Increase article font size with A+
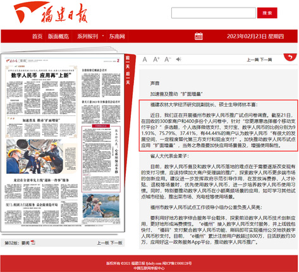This screenshot has width=299, height=272. [156, 60]
